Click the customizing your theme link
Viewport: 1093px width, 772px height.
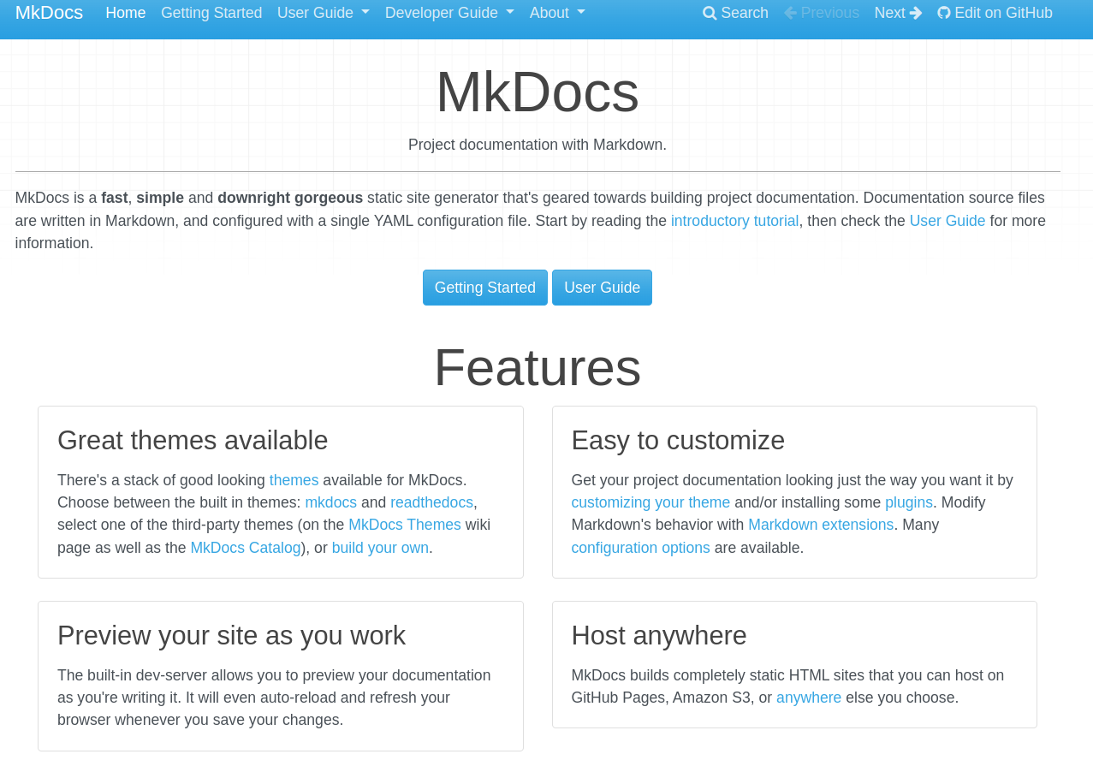click(x=650, y=502)
